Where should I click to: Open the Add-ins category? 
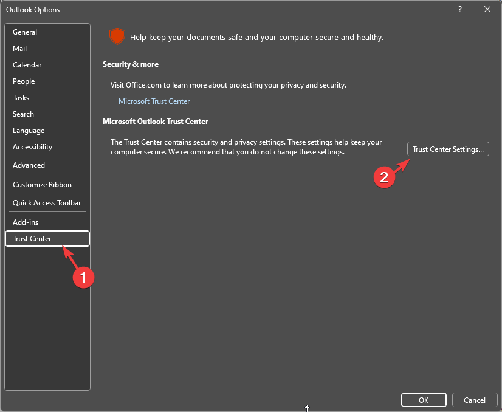tap(47, 222)
